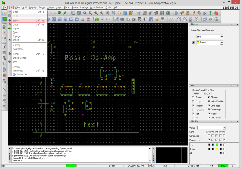Click the yellow Bottom layer color swatch

[198, 43]
